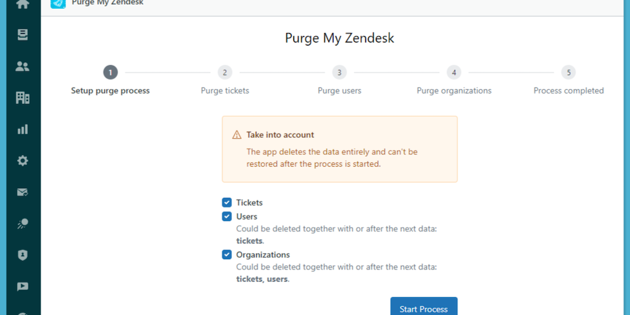Open the Views inbox-tray icon in sidebar
The width and height of the screenshot is (630, 315).
click(x=23, y=35)
